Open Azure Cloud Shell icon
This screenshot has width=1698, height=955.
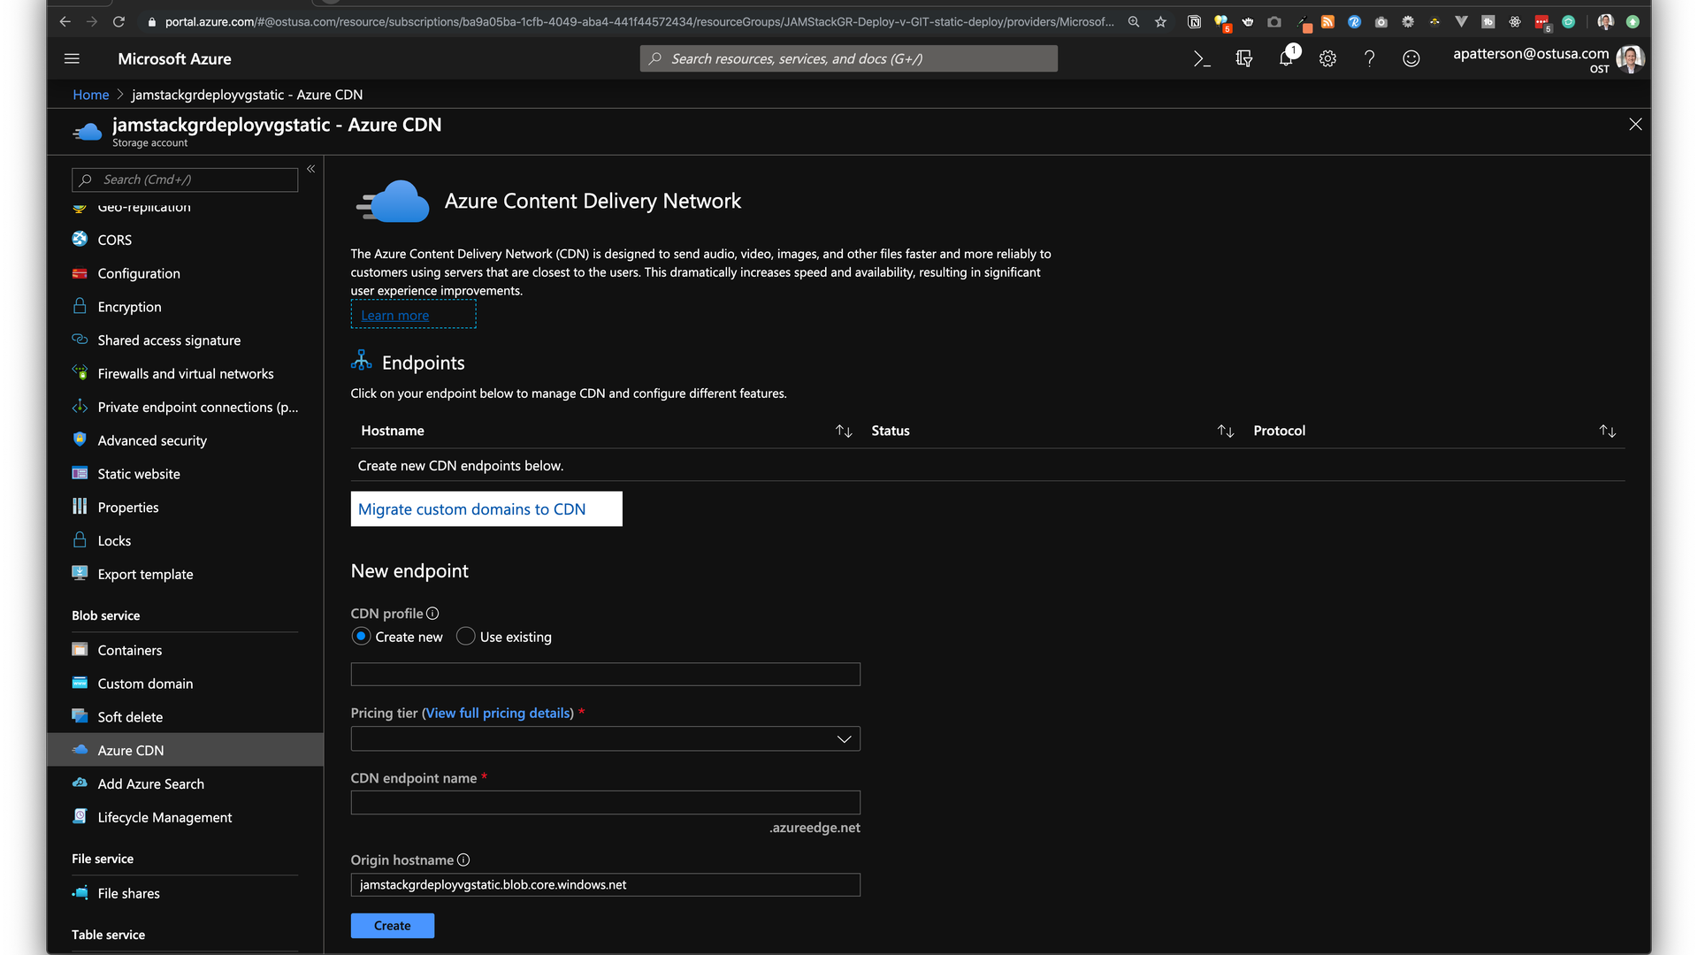(x=1201, y=58)
